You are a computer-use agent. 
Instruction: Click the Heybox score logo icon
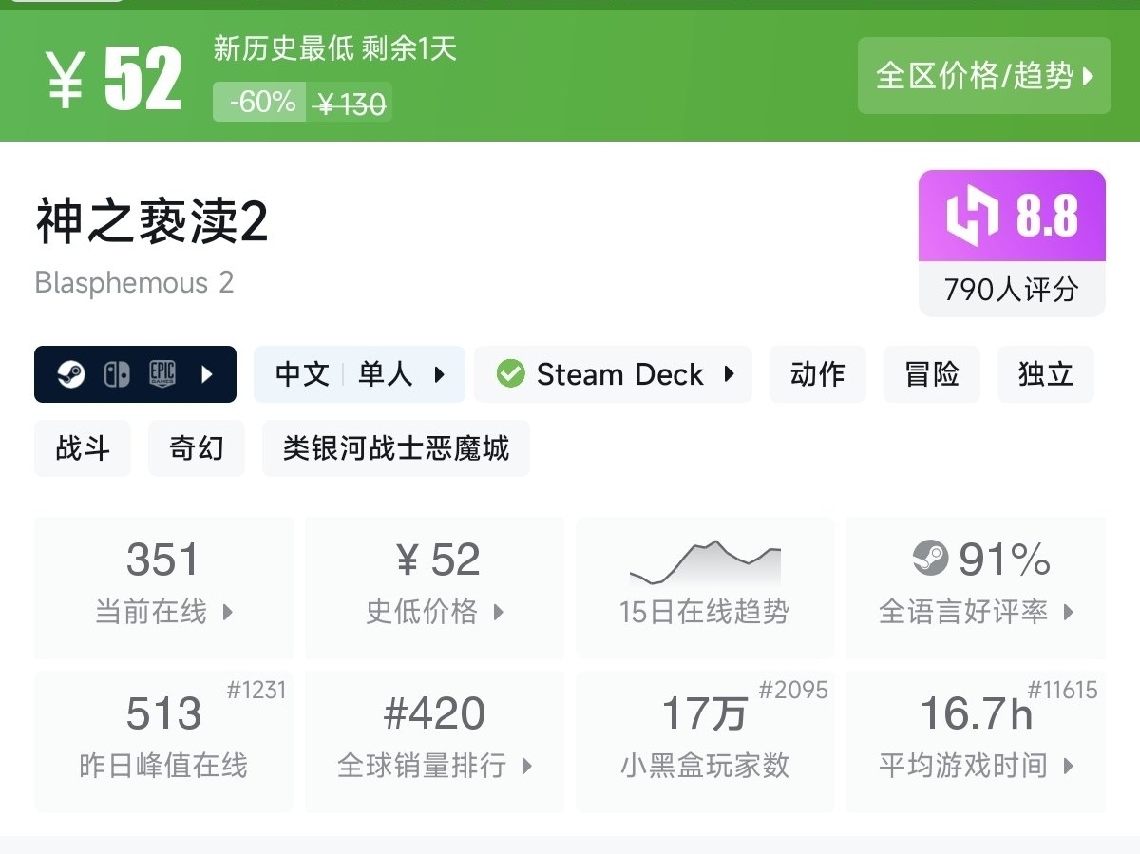pyautogui.click(x=973, y=216)
